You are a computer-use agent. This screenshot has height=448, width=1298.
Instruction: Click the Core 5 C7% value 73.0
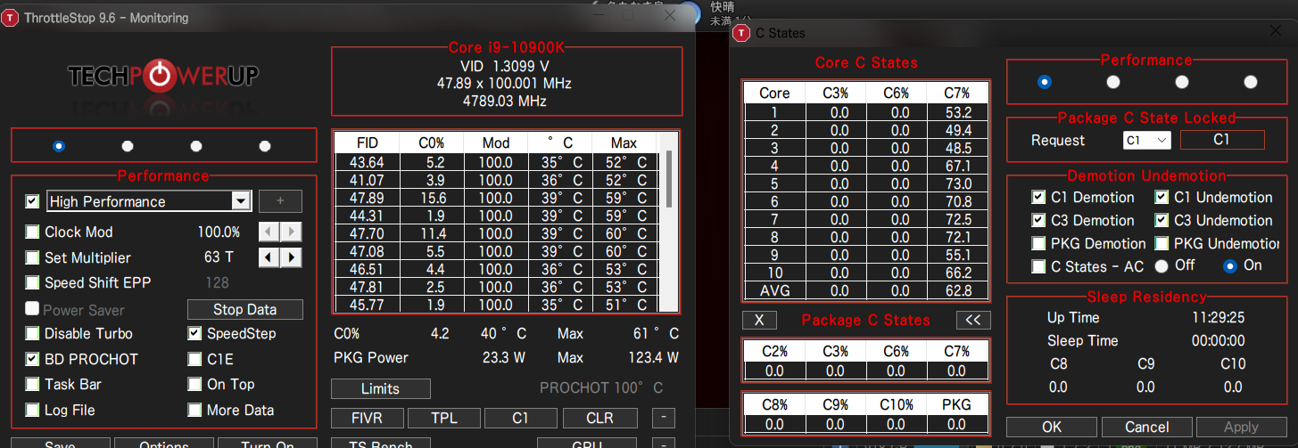[957, 183]
